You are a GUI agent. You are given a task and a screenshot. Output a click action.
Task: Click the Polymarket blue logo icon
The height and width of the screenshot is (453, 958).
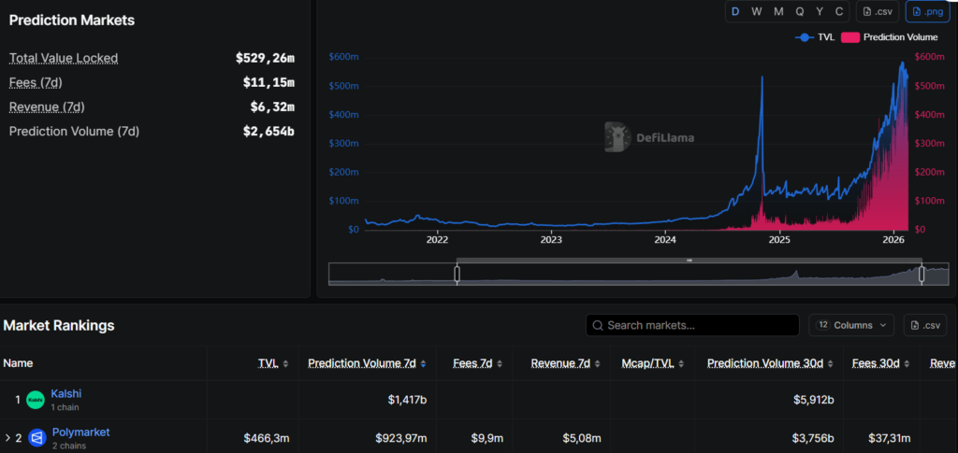pyautogui.click(x=37, y=438)
